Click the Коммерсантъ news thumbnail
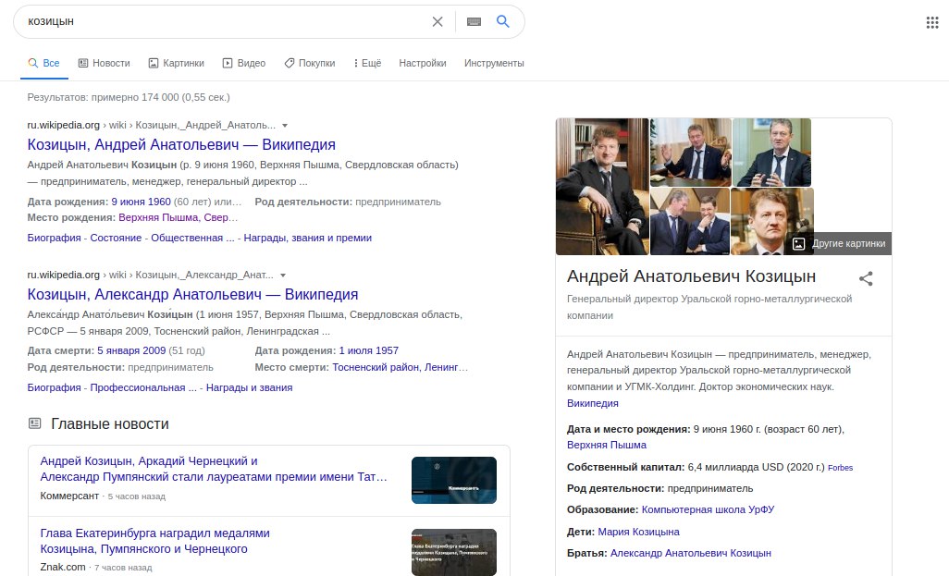This screenshot has height=576, width=949. click(454, 480)
